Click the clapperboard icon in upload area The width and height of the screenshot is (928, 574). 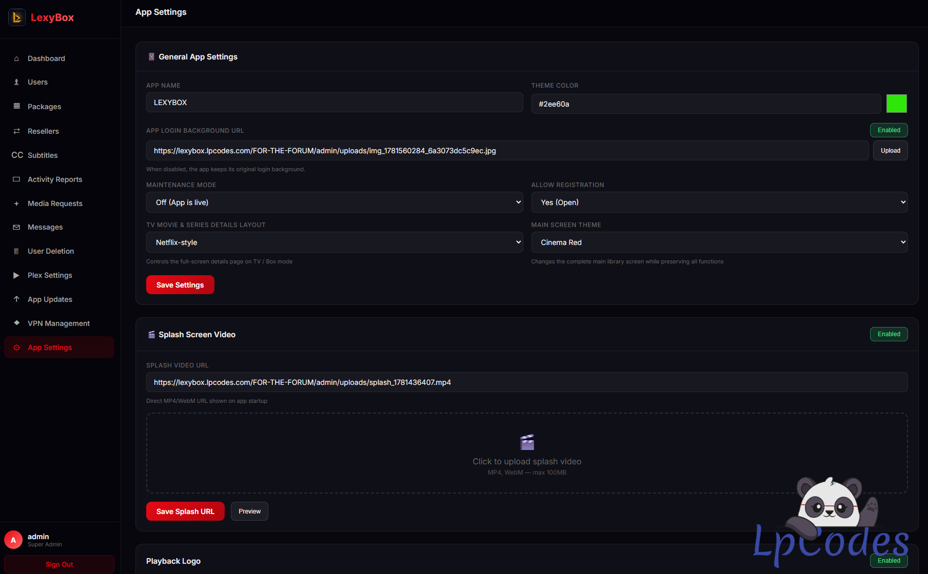coord(527,442)
